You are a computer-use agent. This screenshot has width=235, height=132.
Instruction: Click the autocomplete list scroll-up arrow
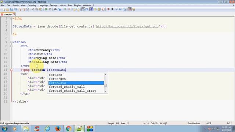106,74
